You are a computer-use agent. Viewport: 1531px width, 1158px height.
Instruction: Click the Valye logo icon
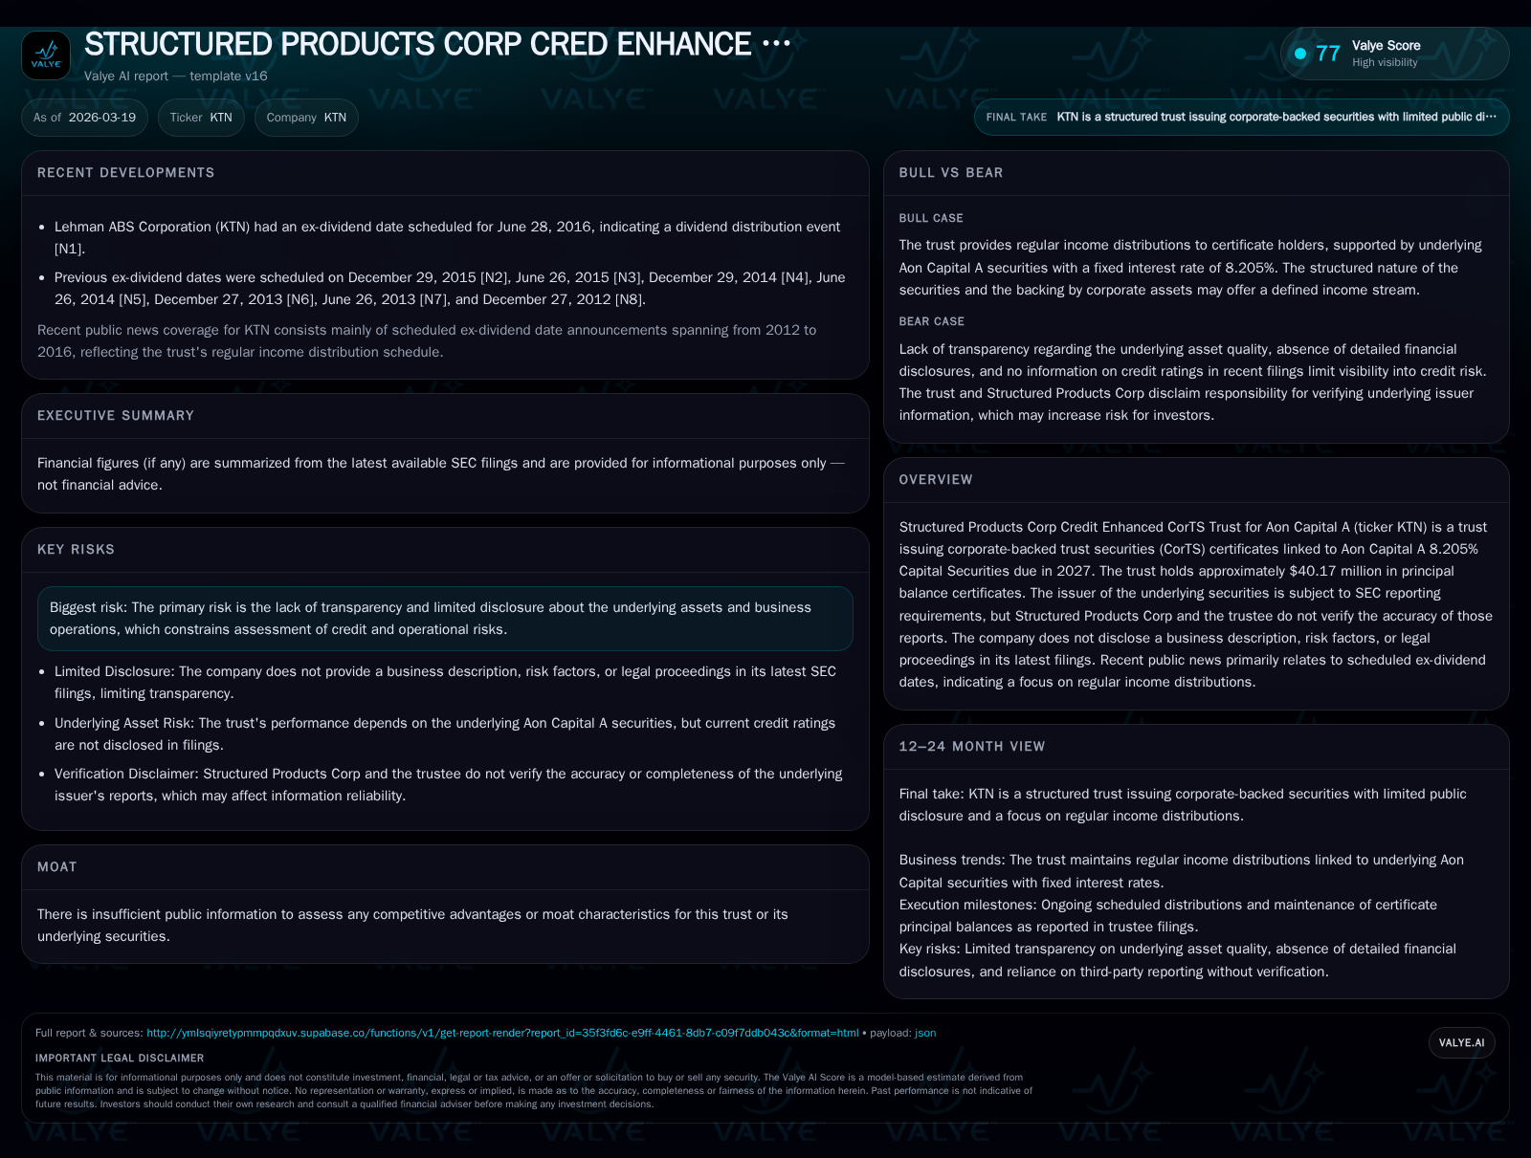pos(46,55)
